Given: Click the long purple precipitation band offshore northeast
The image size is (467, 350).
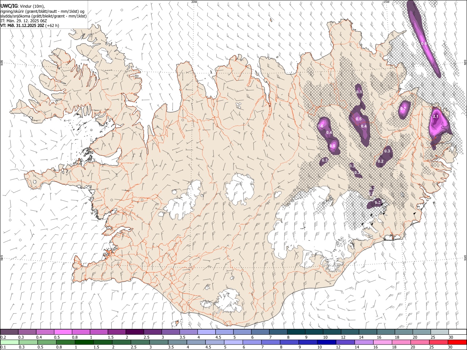Looking at the screenshot, I should (x=423, y=38).
